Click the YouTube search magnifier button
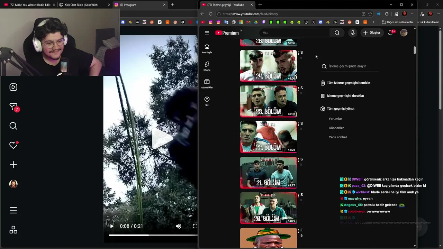 pos(337,33)
